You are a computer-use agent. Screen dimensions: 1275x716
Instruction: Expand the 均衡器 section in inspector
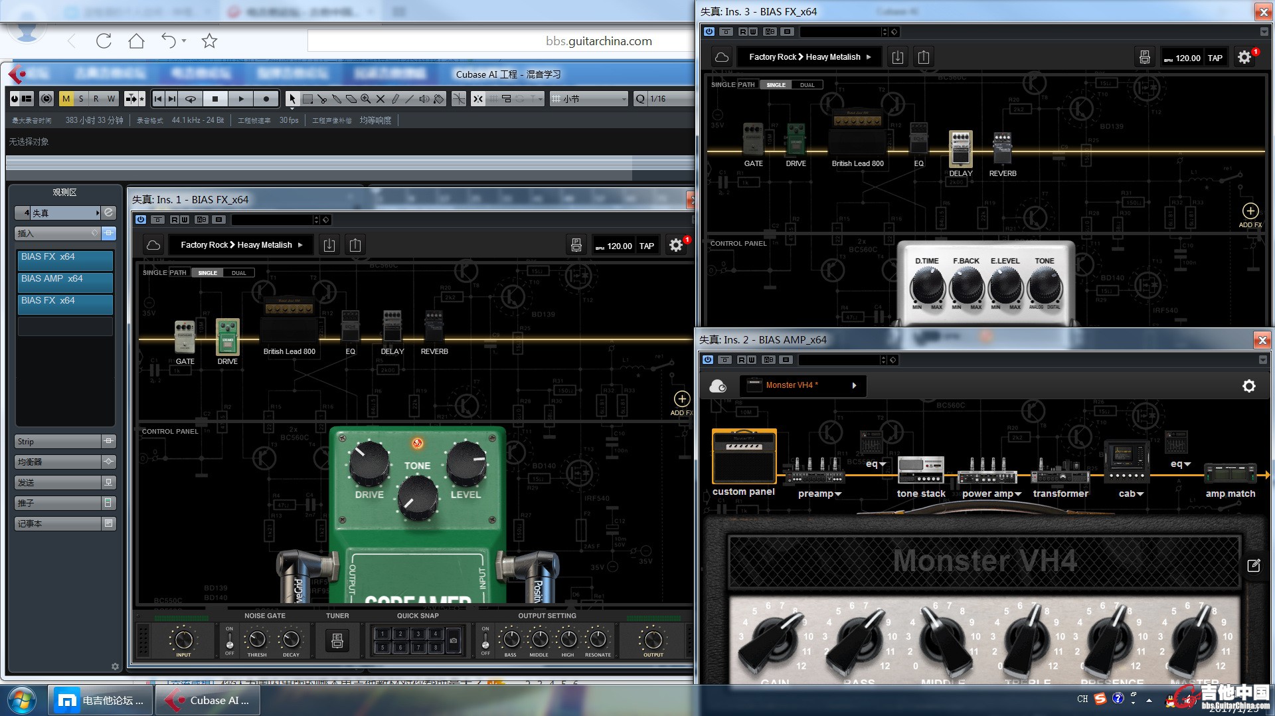tap(65, 462)
